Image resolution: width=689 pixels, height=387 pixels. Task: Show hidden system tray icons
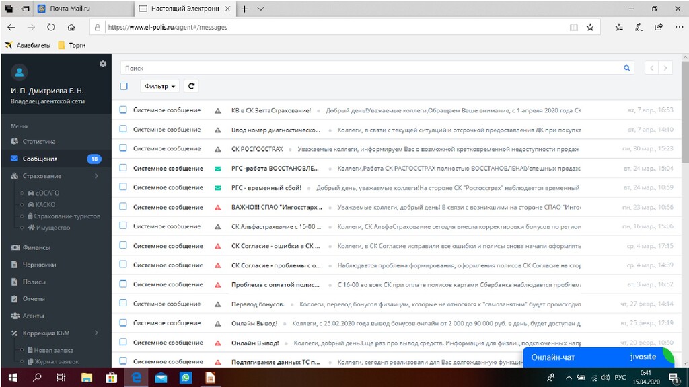[x=569, y=378]
